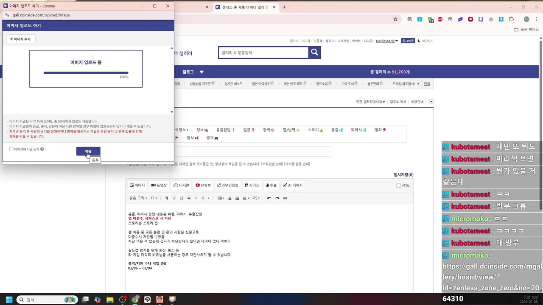
Task: Select the 찌라시 post category tab
Action: (x=358, y=130)
